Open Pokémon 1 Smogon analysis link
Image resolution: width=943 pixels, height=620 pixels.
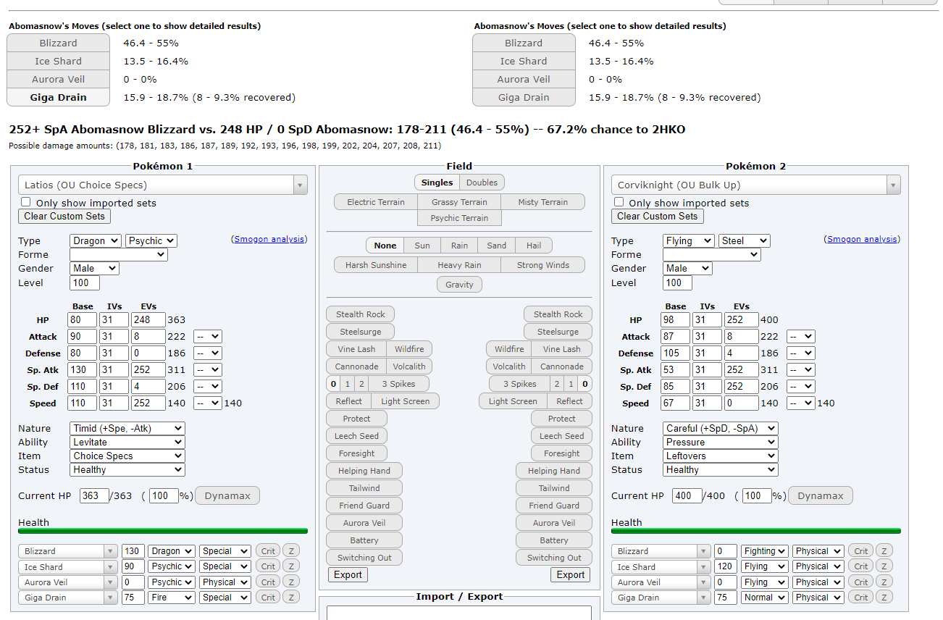pos(269,239)
